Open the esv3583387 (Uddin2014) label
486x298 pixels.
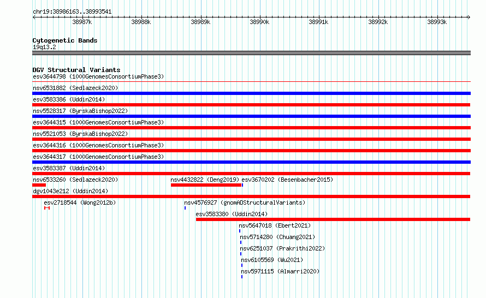(69, 168)
